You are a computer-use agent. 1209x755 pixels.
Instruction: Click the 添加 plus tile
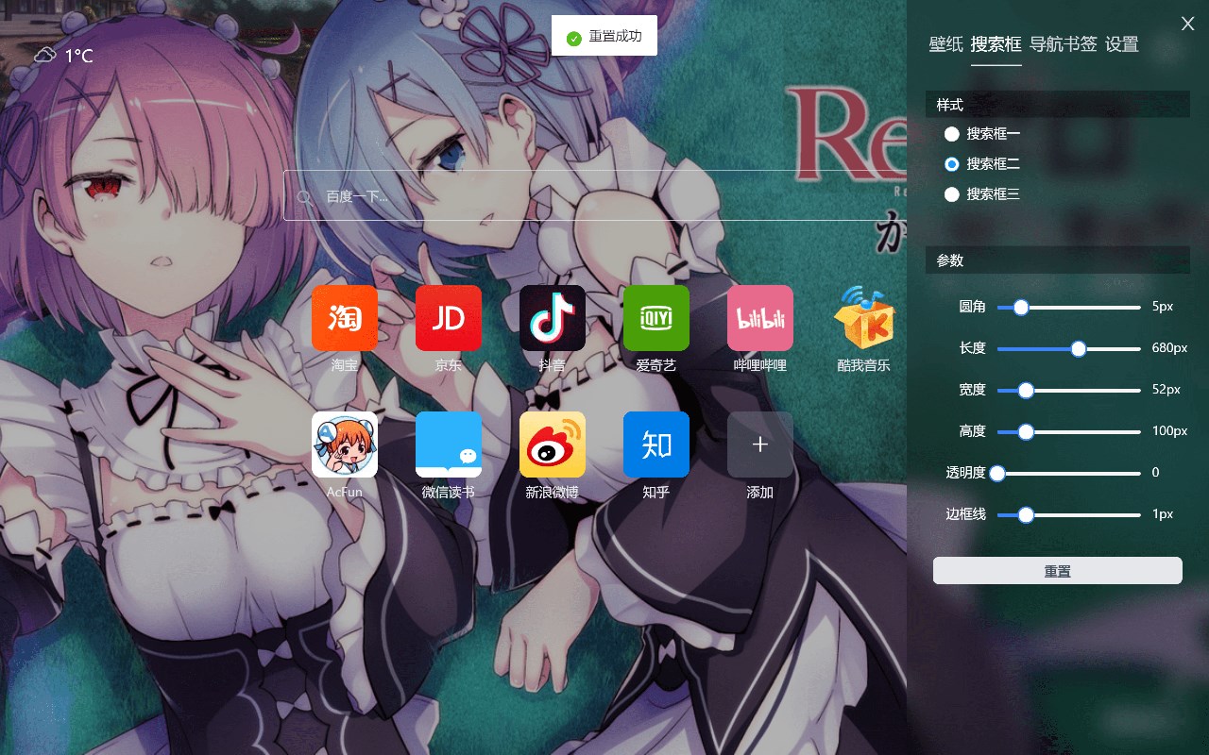tap(760, 445)
